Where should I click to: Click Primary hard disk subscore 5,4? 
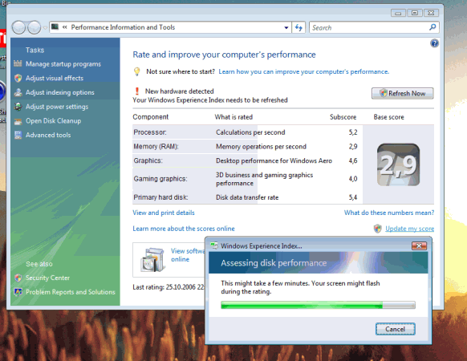tap(353, 197)
